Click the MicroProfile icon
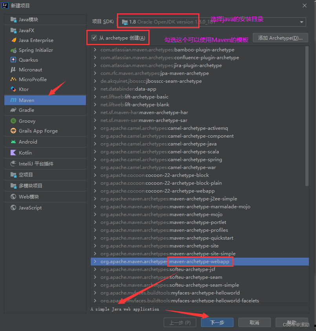 pos(13,79)
